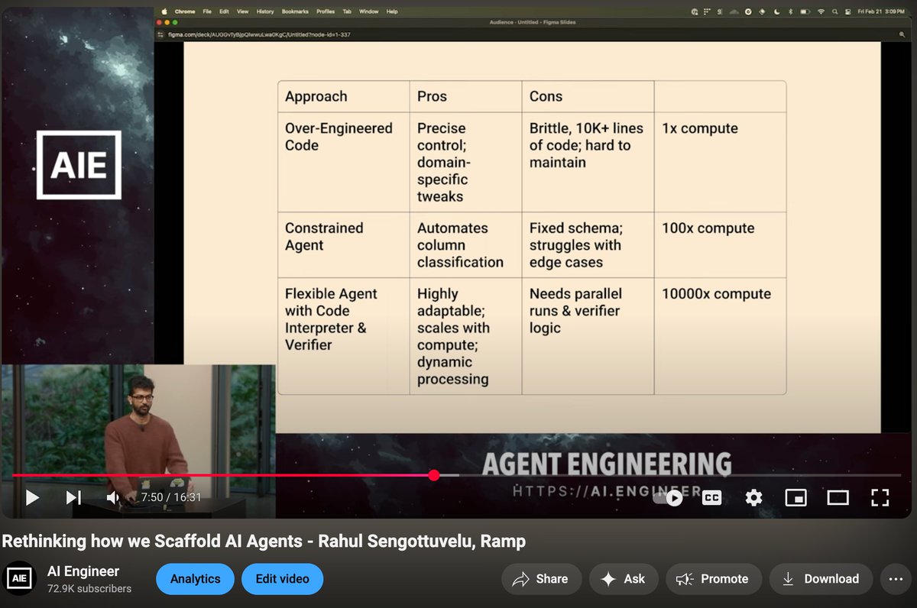This screenshot has width=917, height=608.
Task: Download the video
Action: (820, 579)
